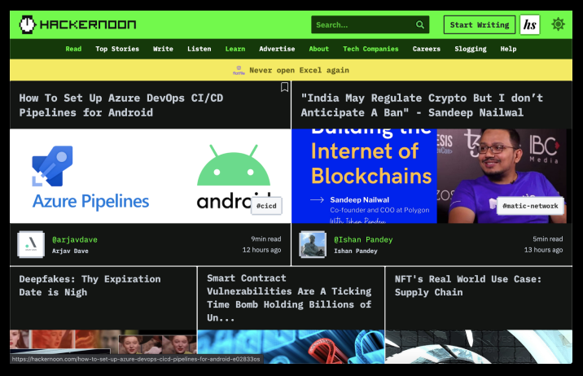
Task: Click the HackerNoon logo
Action: [77, 24]
